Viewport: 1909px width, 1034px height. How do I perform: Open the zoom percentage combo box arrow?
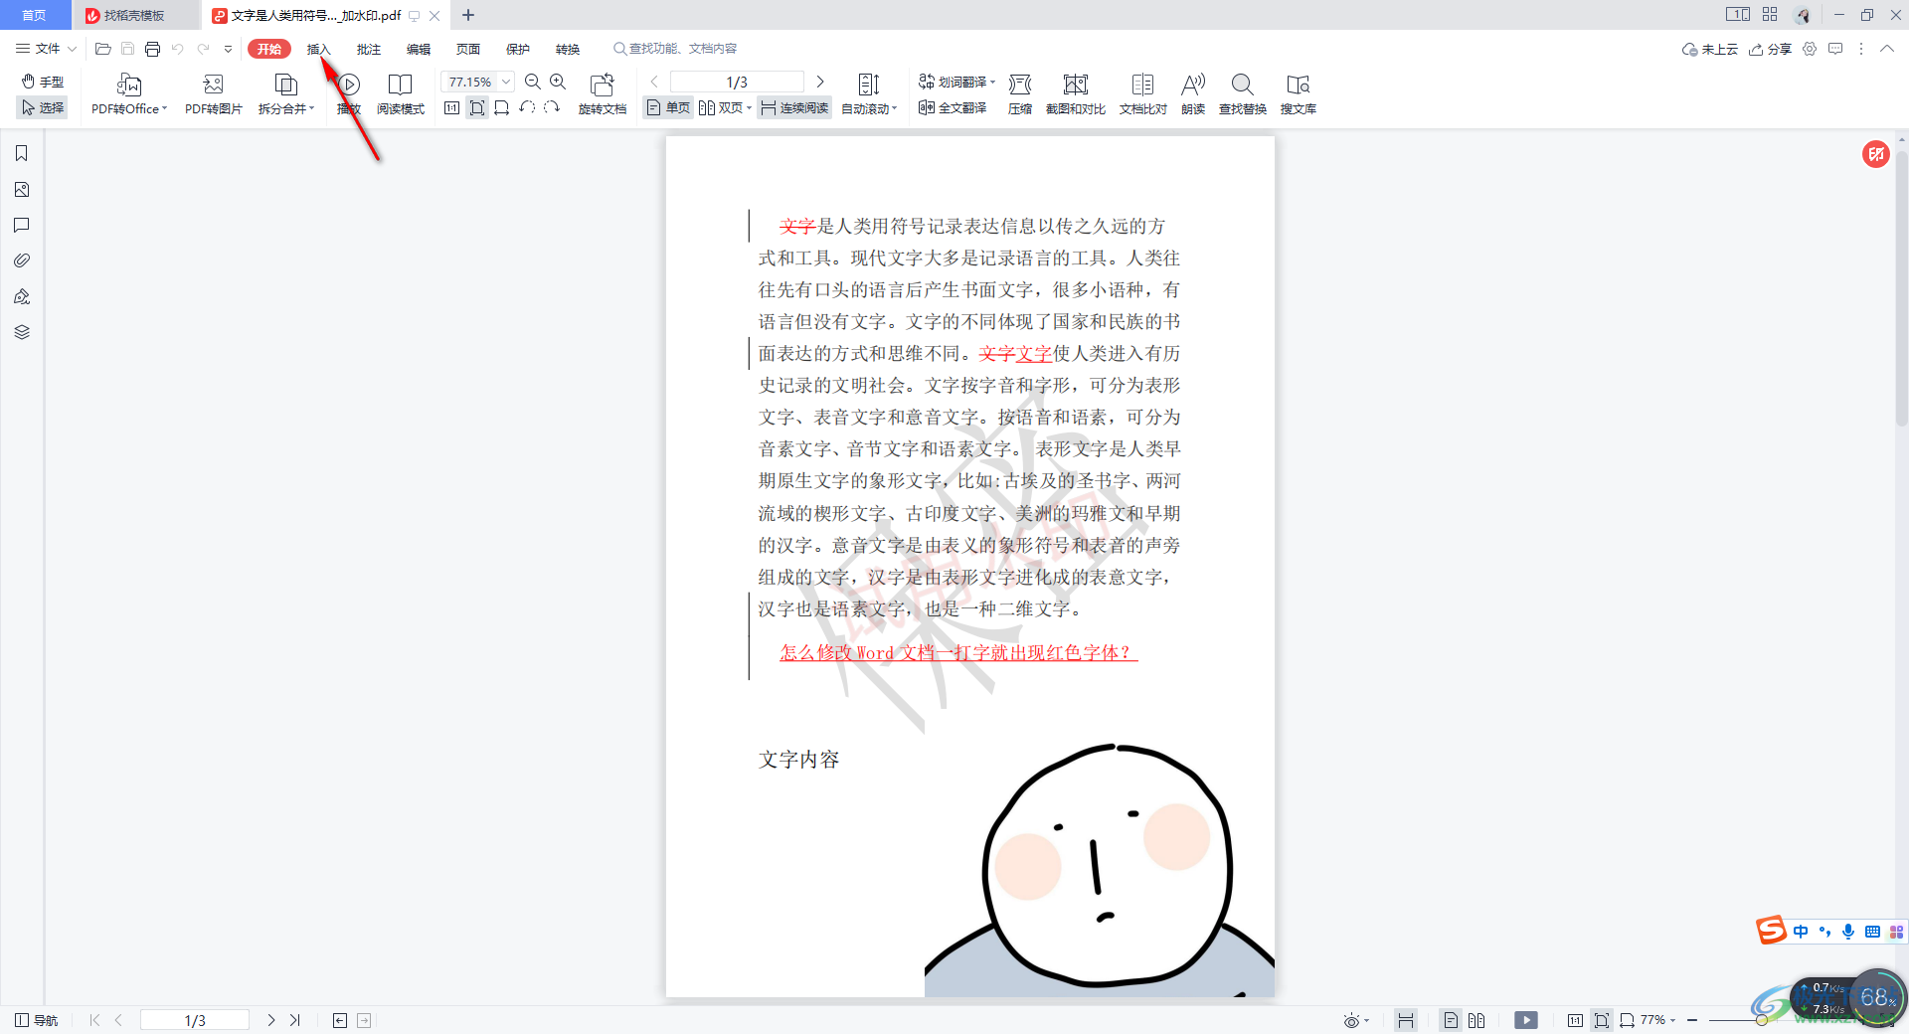coord(506,82)
